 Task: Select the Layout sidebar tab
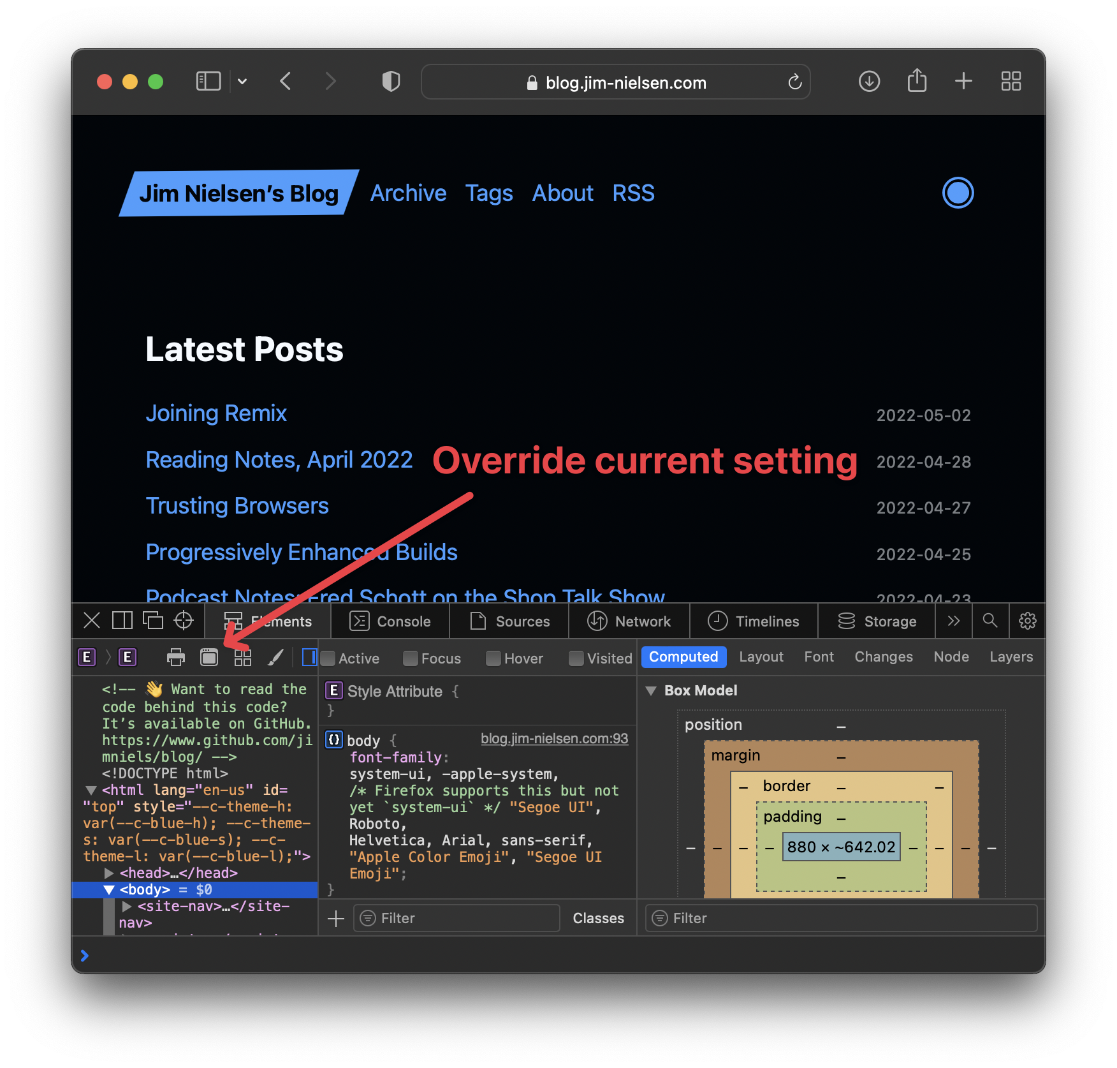tap(761, 657)
